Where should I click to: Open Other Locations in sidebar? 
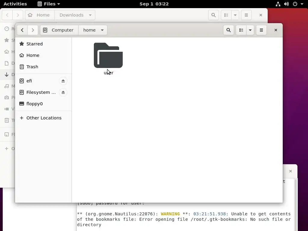pos(43,118)
